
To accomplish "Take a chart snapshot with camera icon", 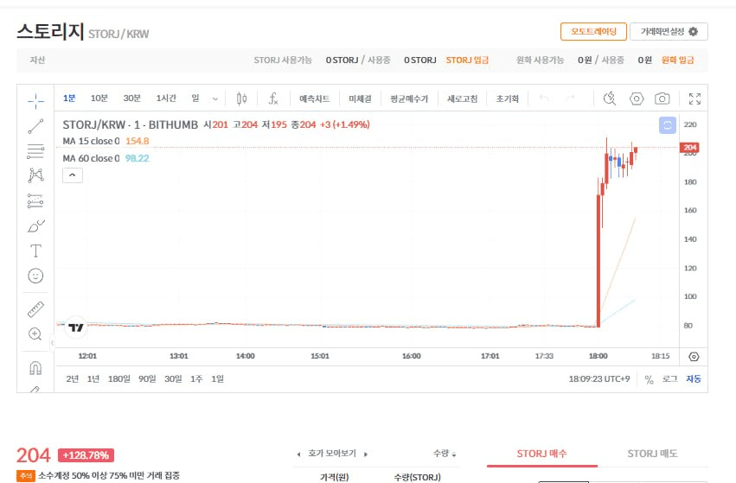I will (x=662, y=99).
